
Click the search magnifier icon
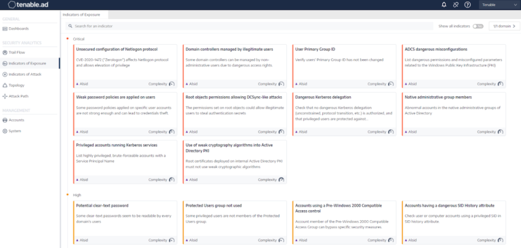point(71,26)
